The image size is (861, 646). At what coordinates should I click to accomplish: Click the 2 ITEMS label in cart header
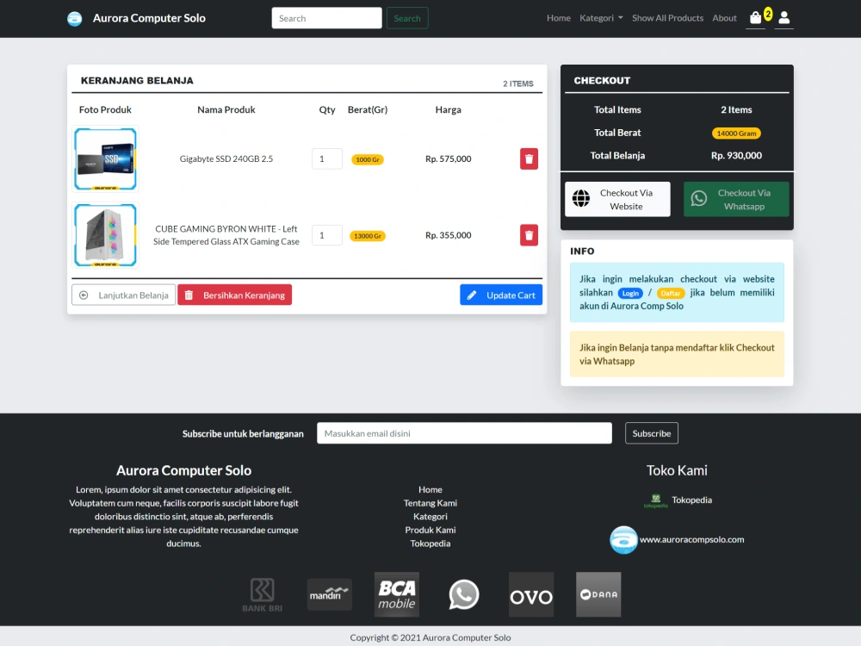[517, 84]
